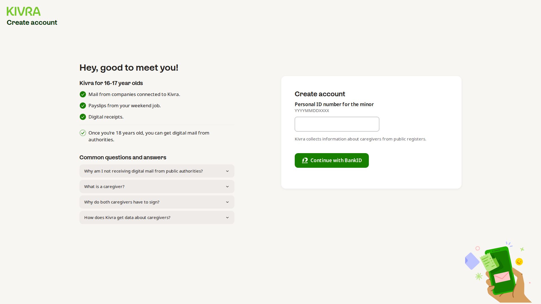Click chevron on the caregivers data row
The height and width of the screenshot is (304, 541).
point(227,218)
